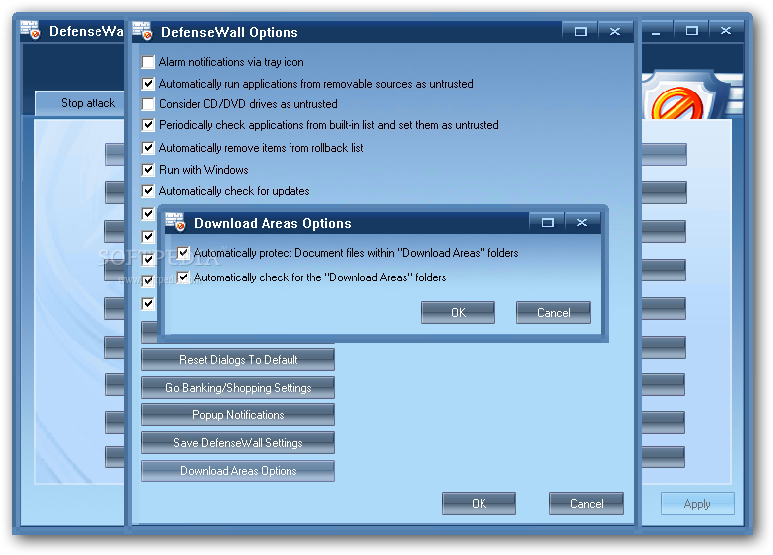Open Popup Notifications settings
Screen dimensions: 773x555
click(238, 415)
